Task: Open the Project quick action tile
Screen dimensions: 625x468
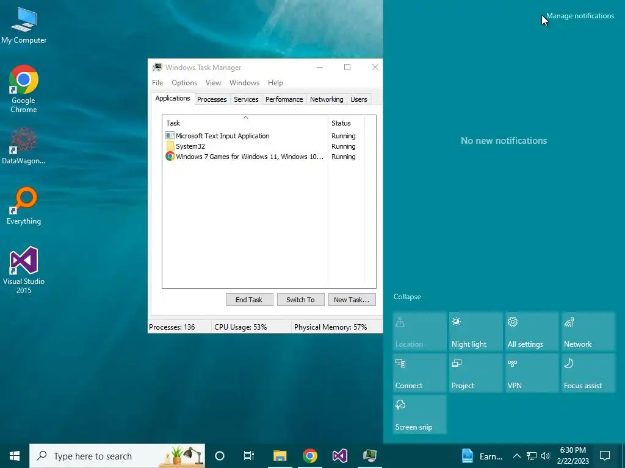Action: click(476, 373)
